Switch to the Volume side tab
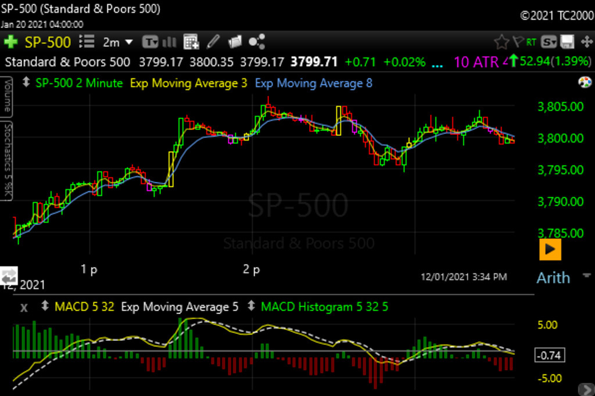The image size is (595, 396). click(6, 96)
